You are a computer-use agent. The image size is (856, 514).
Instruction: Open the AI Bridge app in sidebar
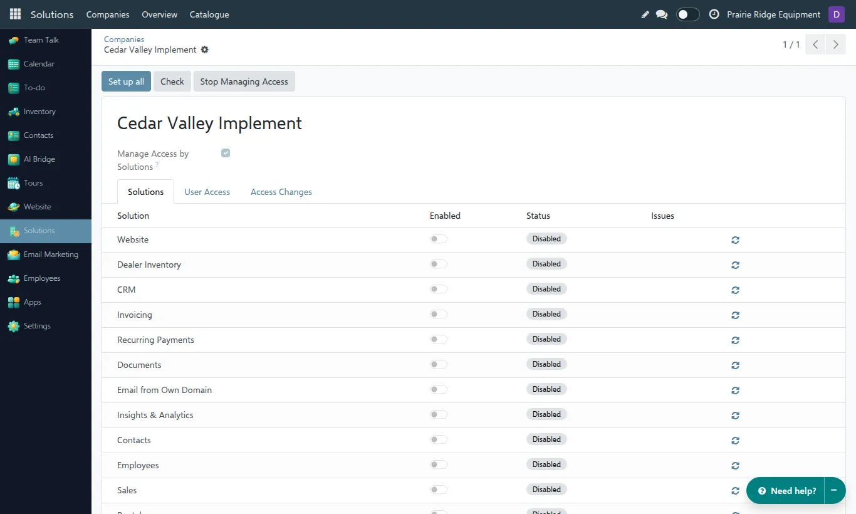click(x=46, y=159)
